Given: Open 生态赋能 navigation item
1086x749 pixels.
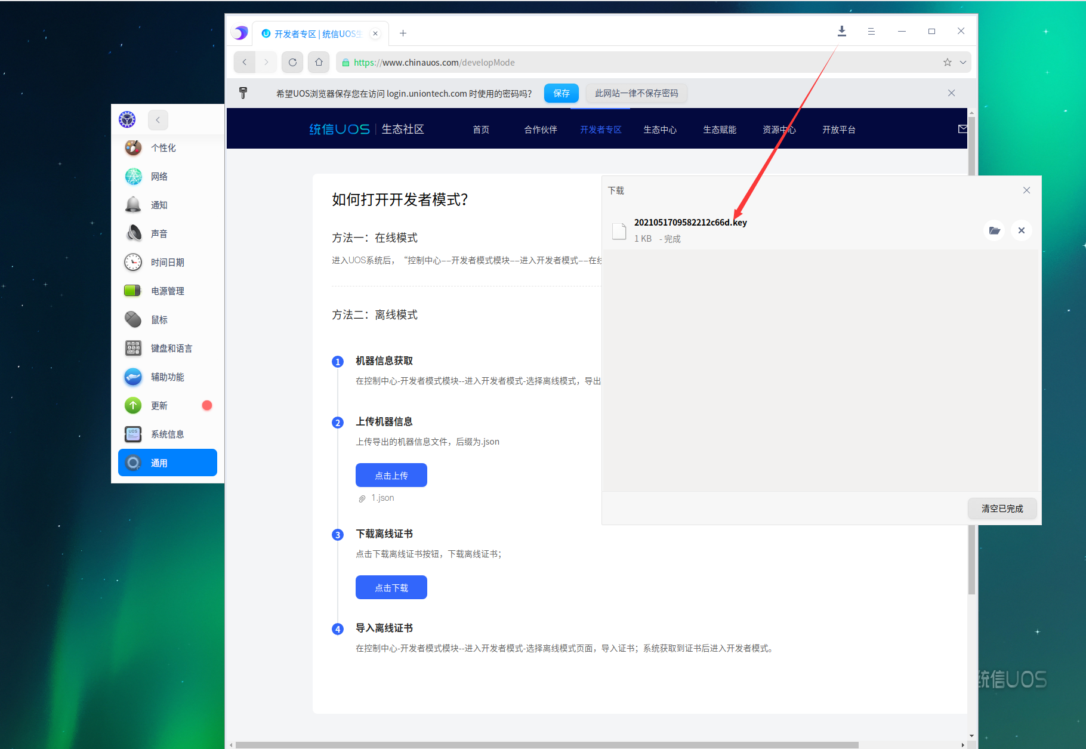Looking at the screenshot, I should [720, 130].
